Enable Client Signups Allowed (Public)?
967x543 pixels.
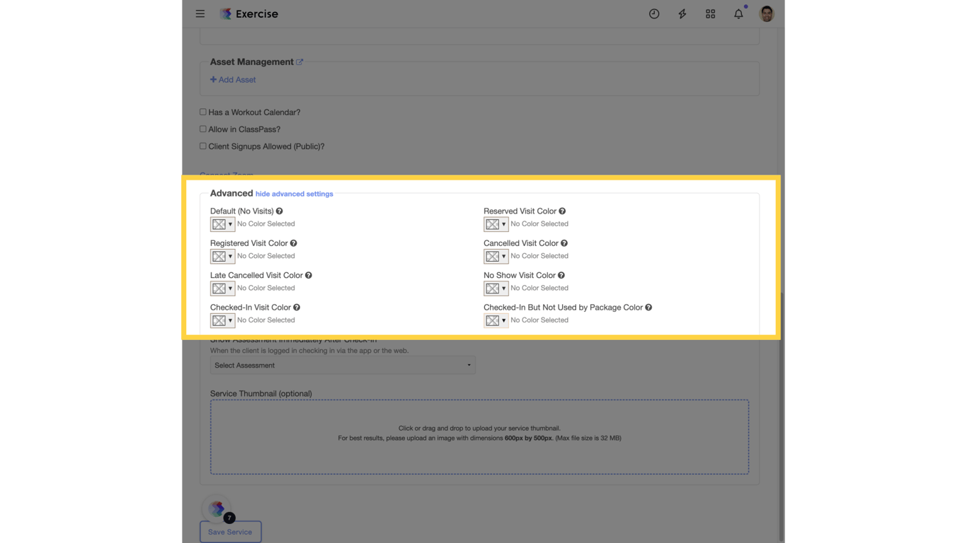pyautogui.click(x=202, y=146)
